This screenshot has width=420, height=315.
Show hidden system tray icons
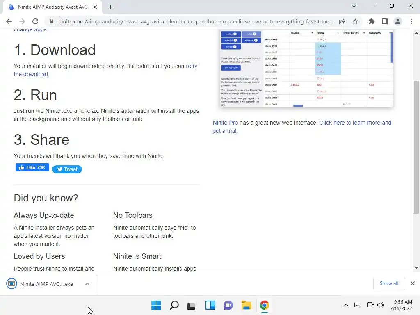pyautogui.click(x=346, y=305)
